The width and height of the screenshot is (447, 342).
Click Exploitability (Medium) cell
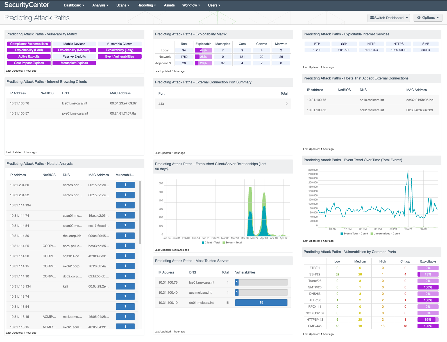(74, 50)
